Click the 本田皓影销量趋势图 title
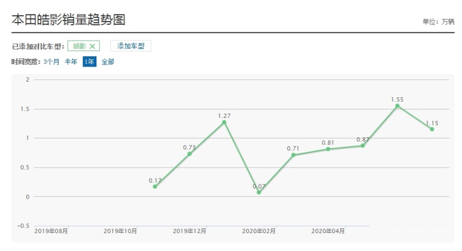Image resolution: width=462 pixels, height=251 pixels. coord(69,19)
